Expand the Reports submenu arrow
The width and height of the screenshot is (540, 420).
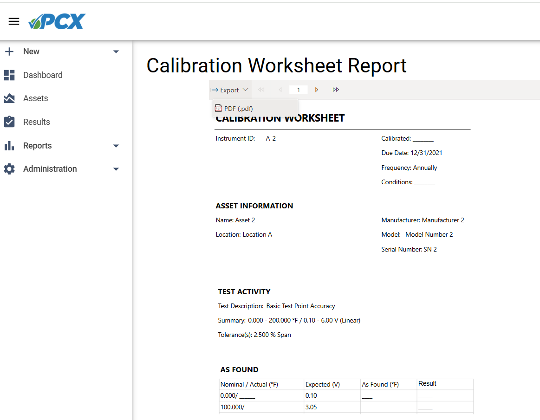click(116, 146)
